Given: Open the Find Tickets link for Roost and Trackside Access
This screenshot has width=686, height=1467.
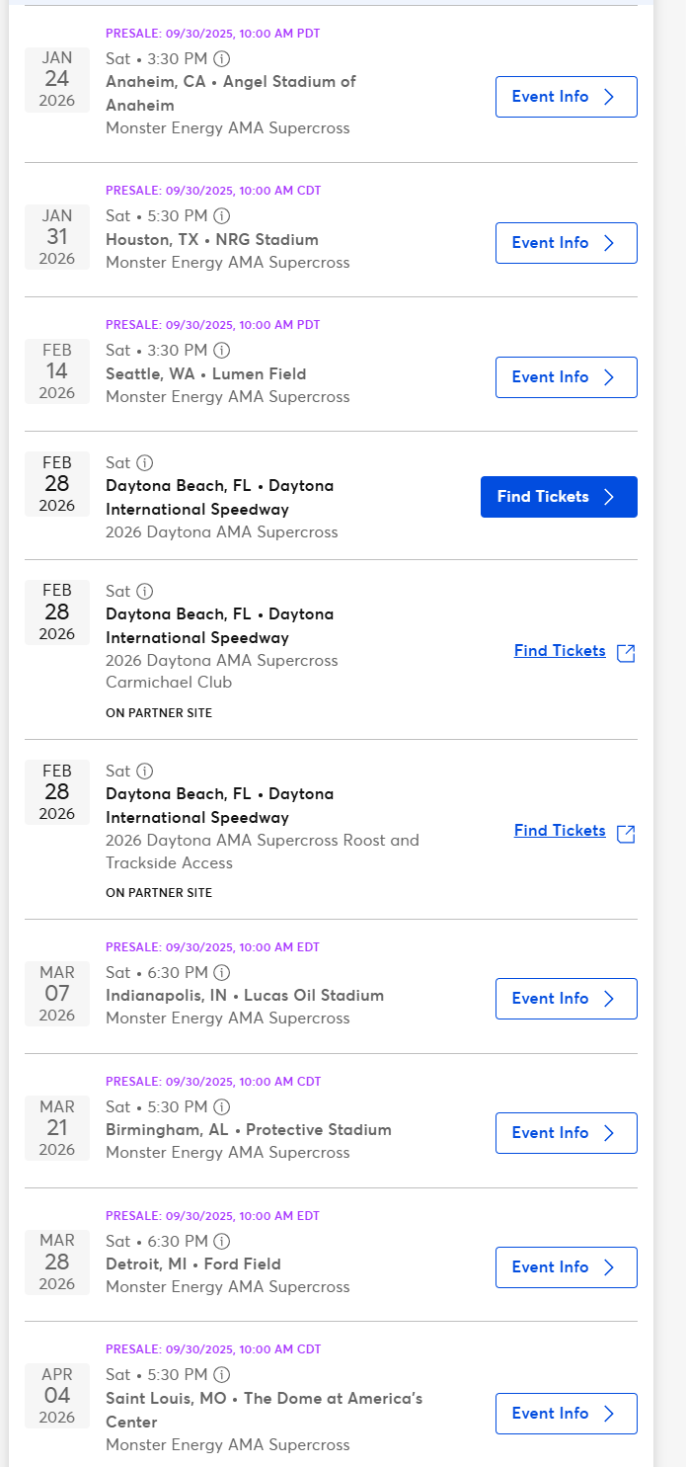Looking at the screenshot, I should 560,831.
